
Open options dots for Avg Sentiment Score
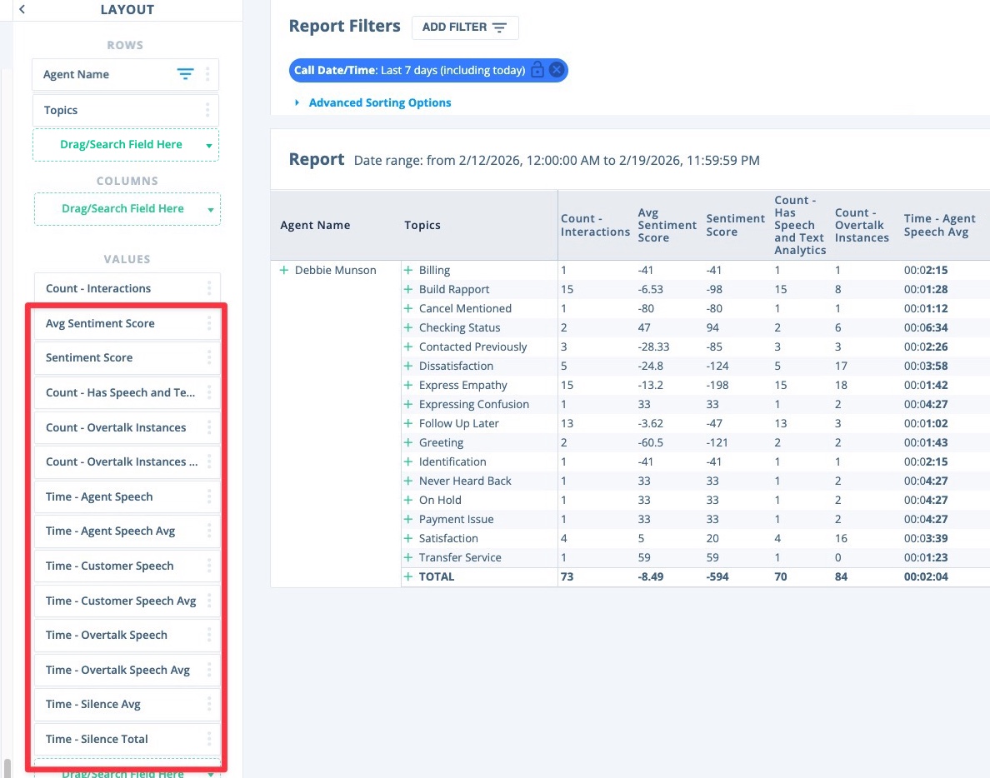[209, 324]
